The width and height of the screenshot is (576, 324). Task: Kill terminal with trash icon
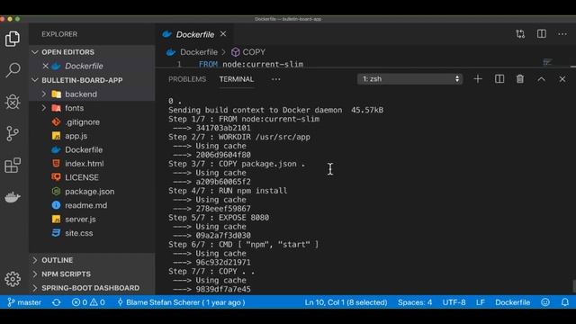[520, 79]
